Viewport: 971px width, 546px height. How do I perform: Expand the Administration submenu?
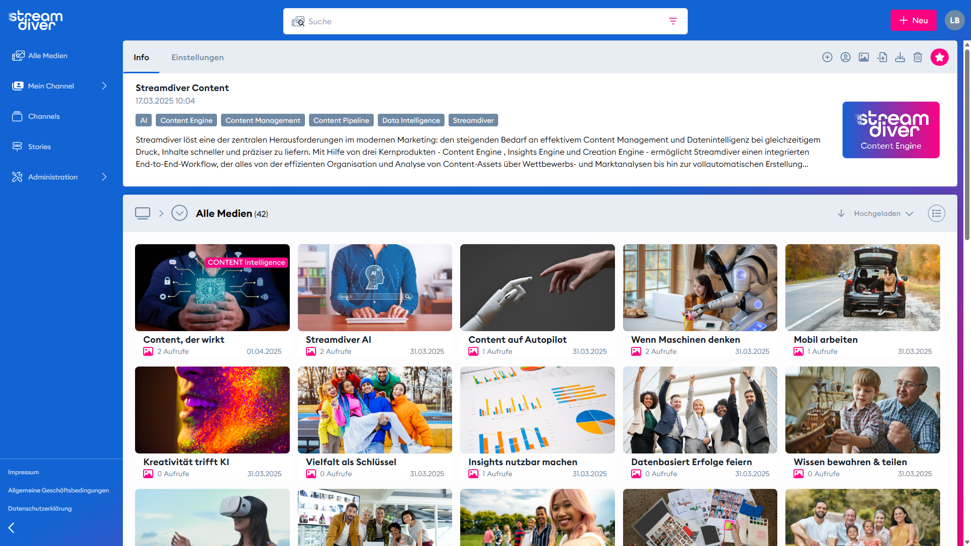(x=104, y=177)
